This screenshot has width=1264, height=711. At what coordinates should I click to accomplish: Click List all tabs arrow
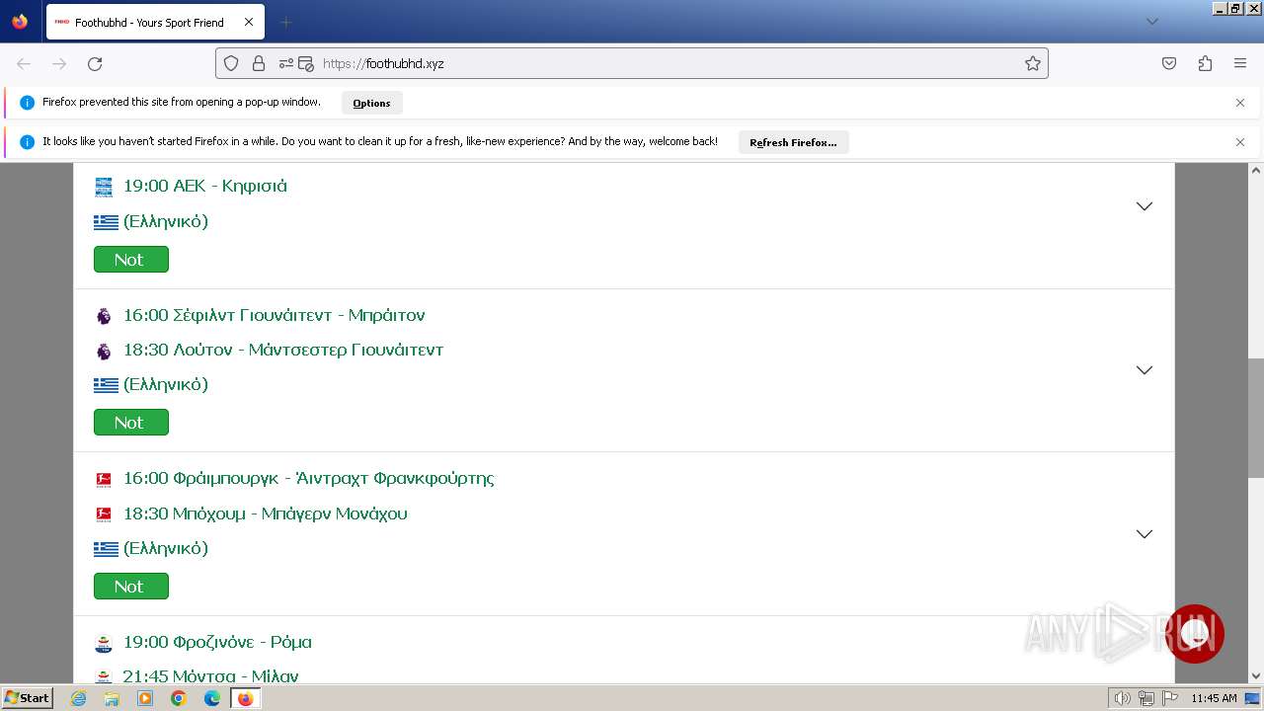pos(1151,22)
